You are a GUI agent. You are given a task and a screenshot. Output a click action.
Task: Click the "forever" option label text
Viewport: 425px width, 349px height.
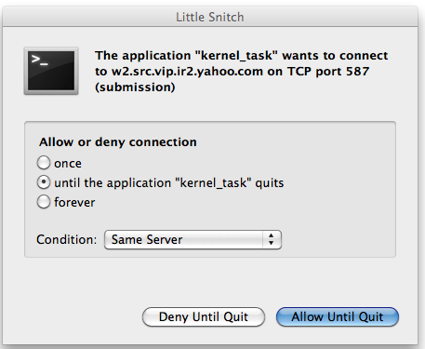[x=74, y=202]
